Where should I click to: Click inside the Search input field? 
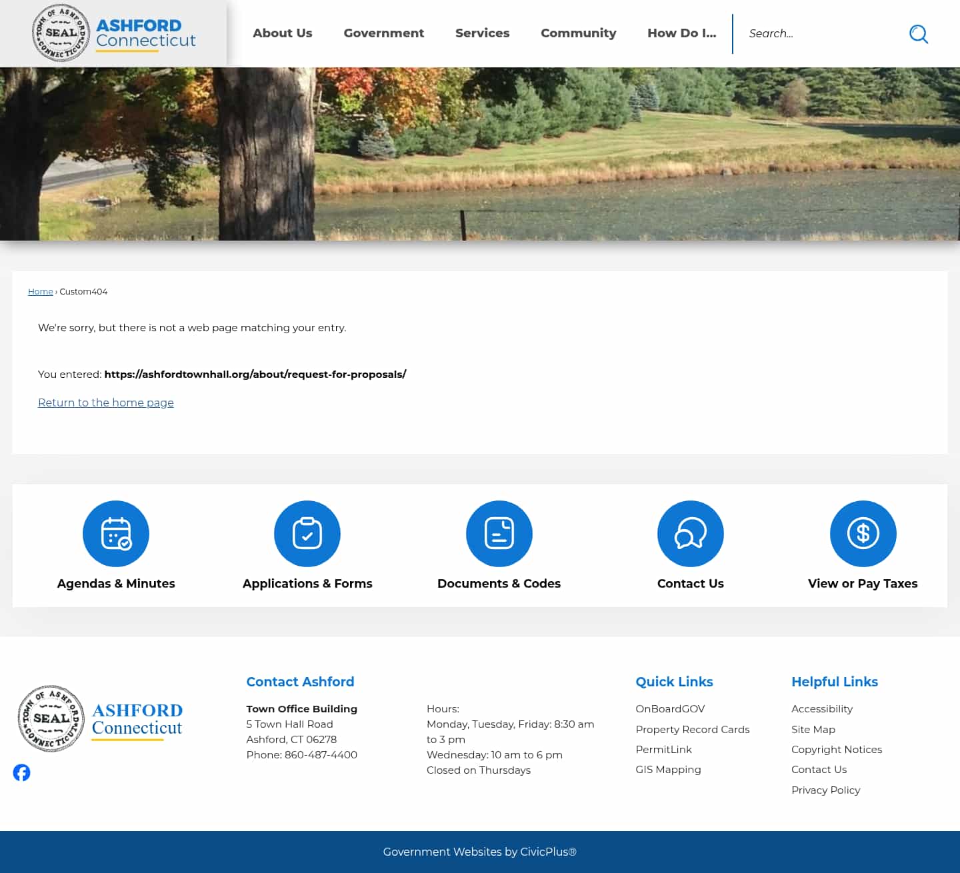tap(820, 33)
